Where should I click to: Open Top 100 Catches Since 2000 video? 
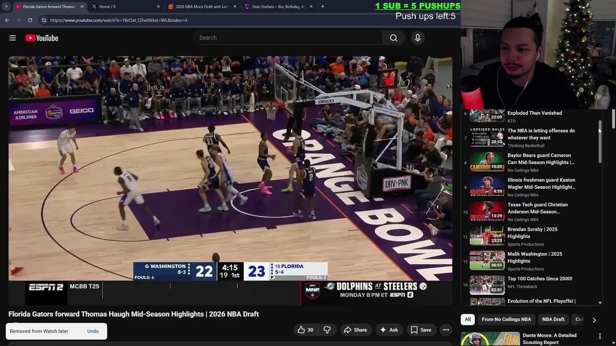[540, 279]
